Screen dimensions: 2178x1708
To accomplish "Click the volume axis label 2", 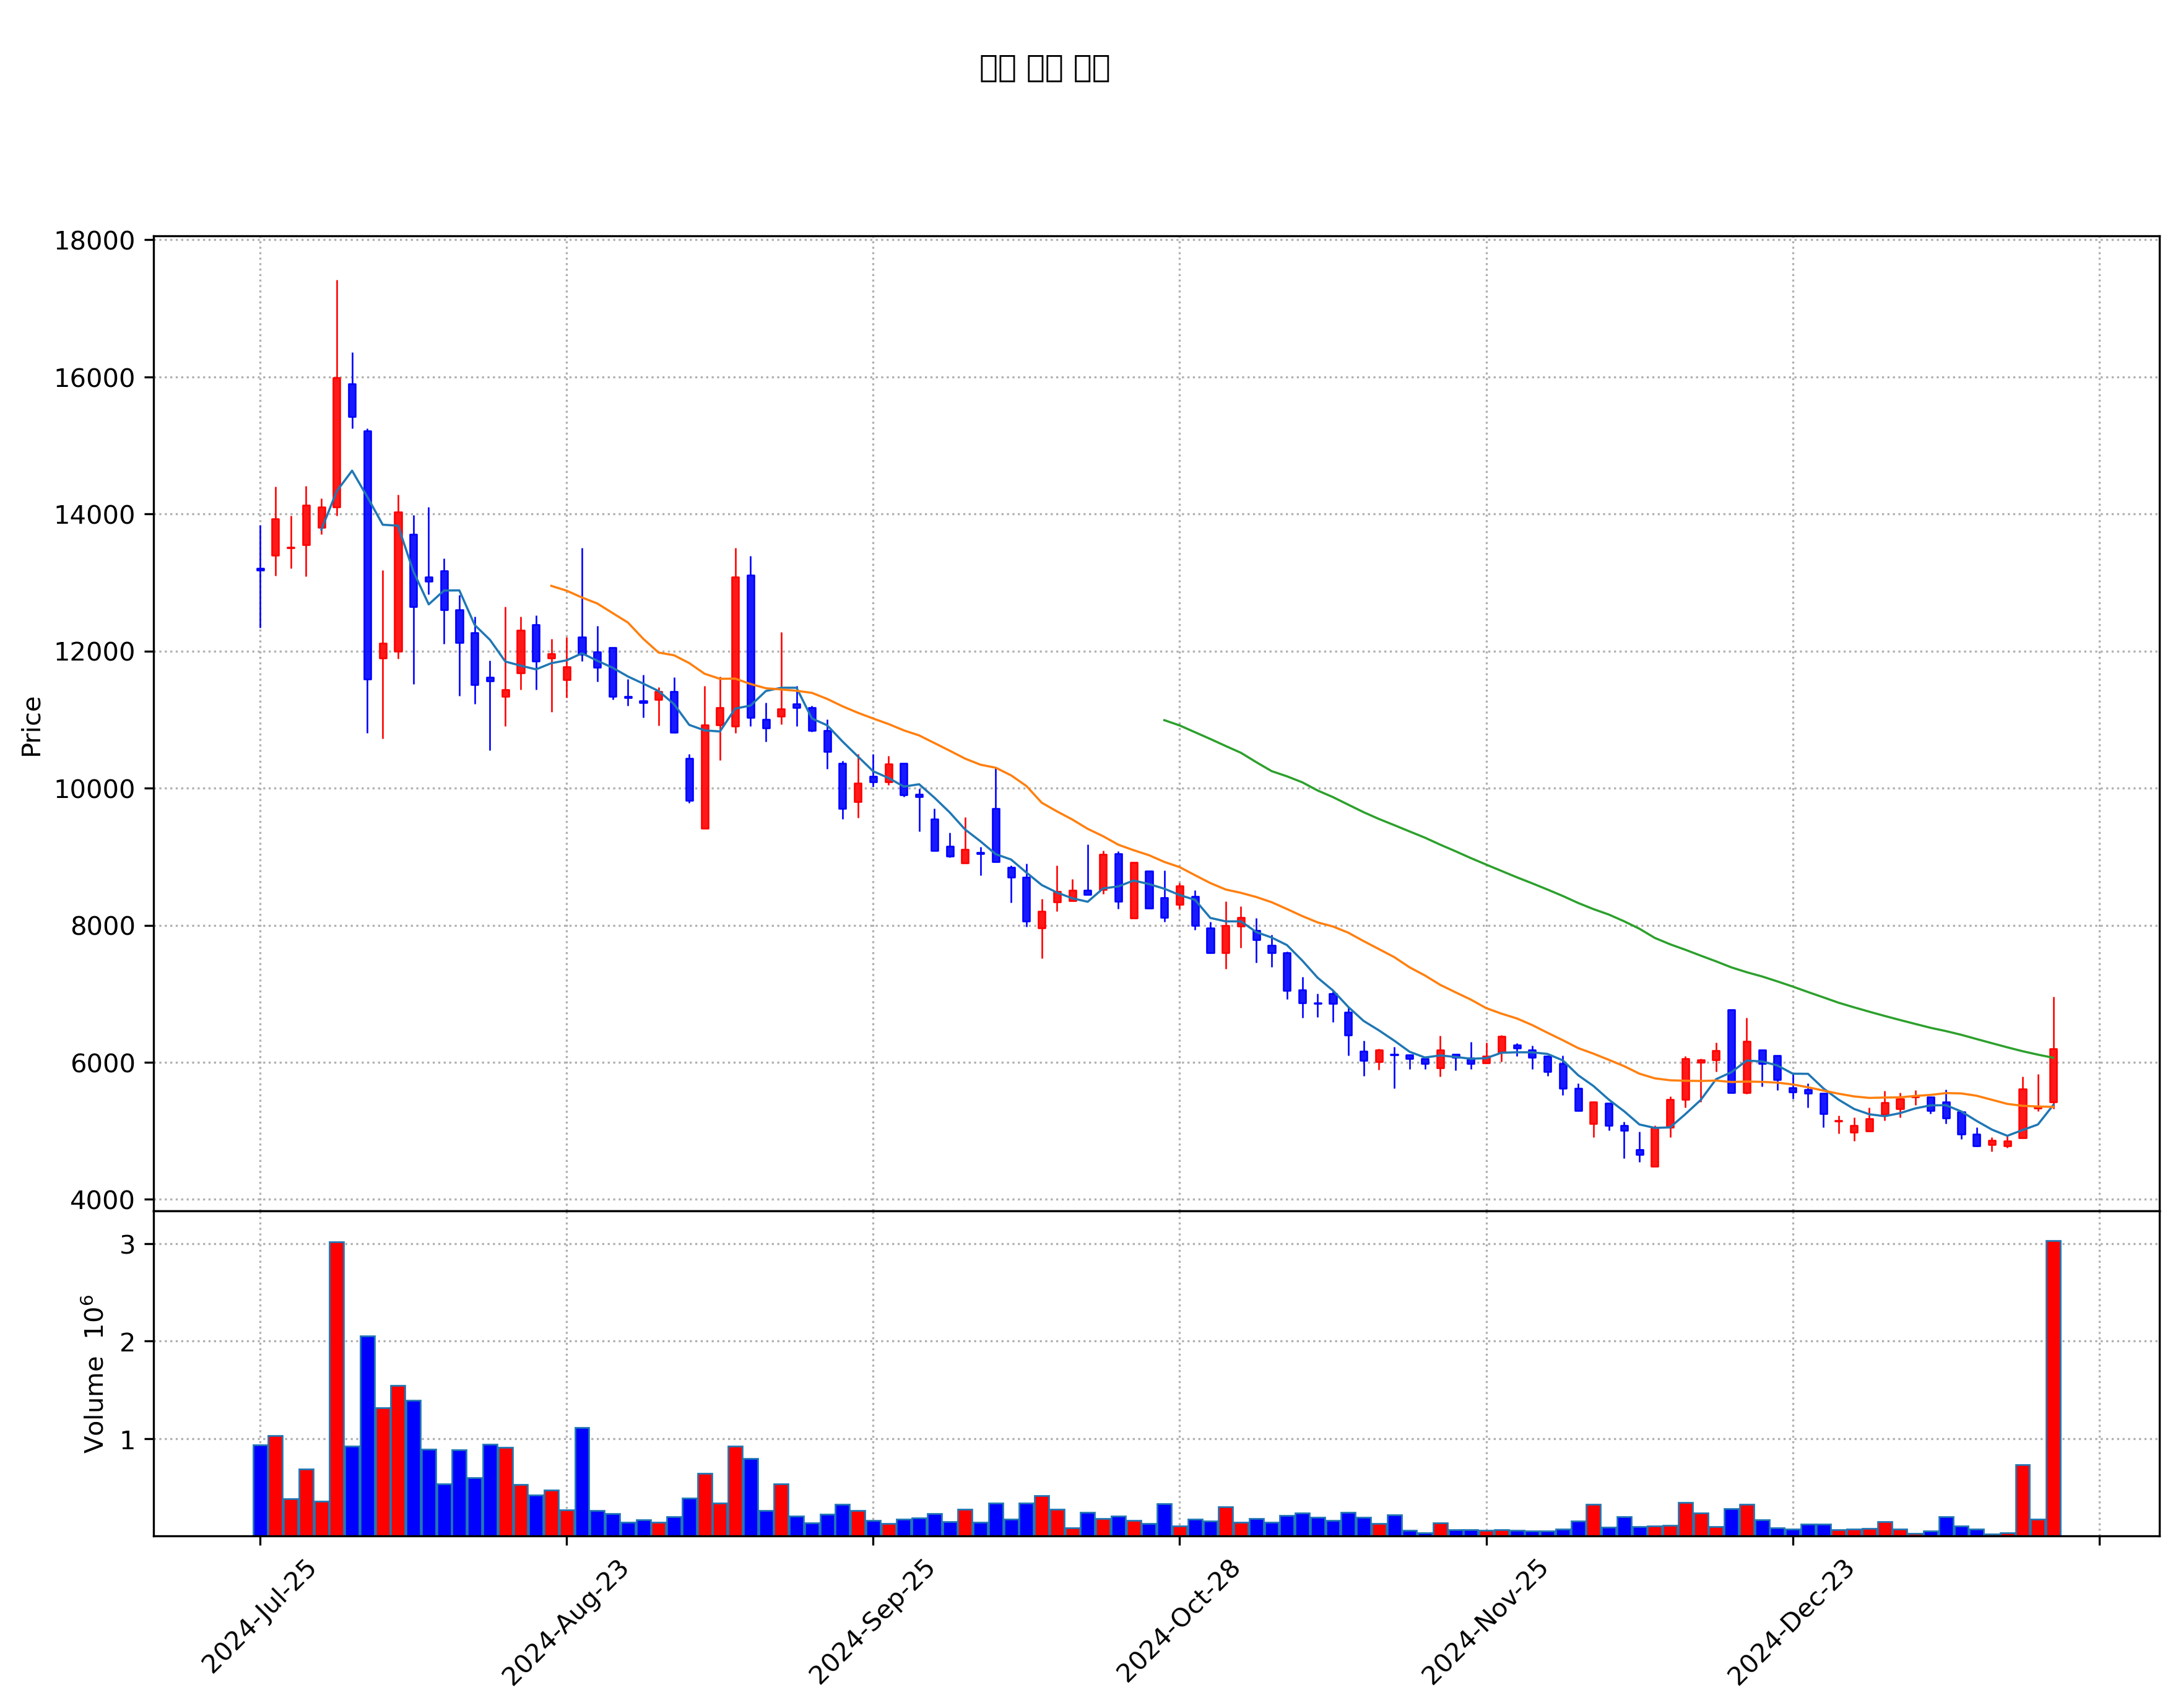I will pos(128,1342).
